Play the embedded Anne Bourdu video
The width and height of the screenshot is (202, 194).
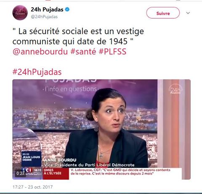101,129
